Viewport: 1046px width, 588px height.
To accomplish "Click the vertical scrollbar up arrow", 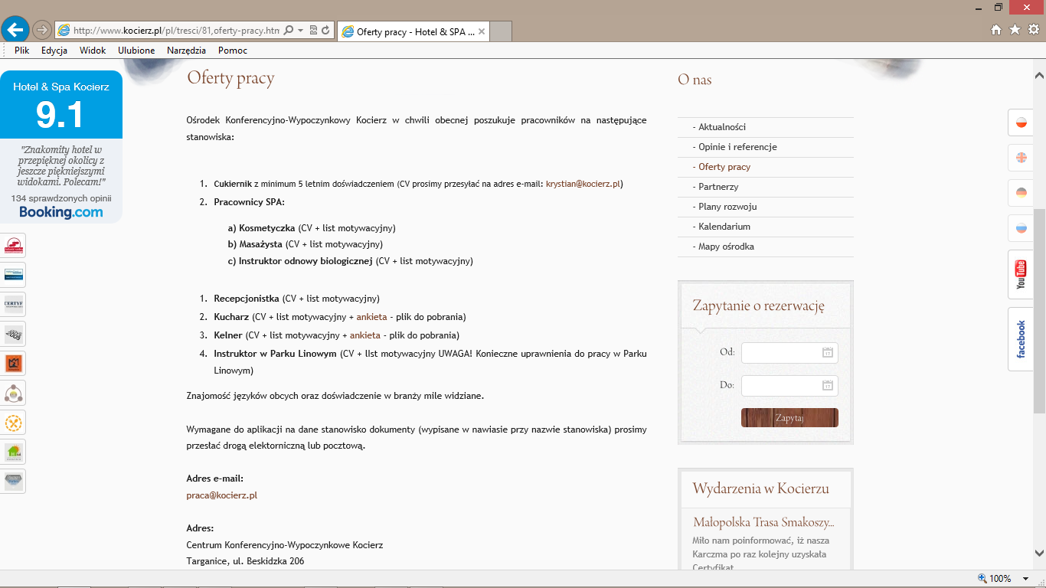I will point(1039,75).
